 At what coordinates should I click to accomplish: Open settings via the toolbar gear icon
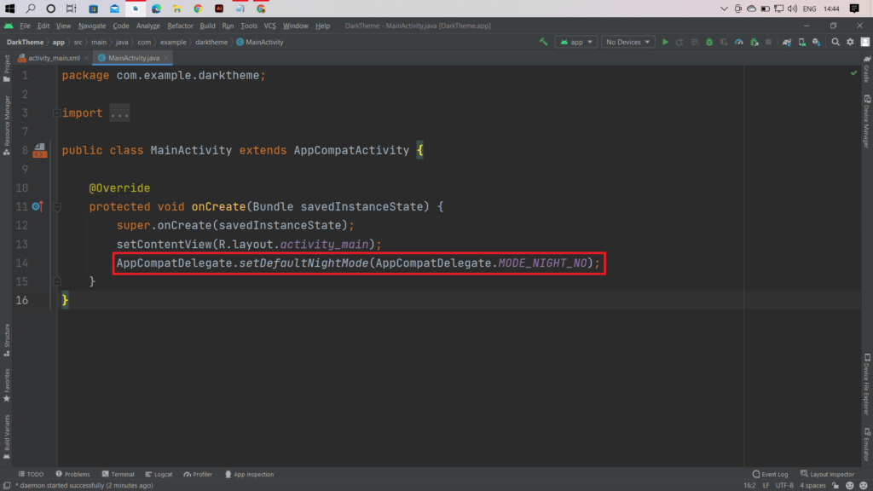tap(850, 42)
